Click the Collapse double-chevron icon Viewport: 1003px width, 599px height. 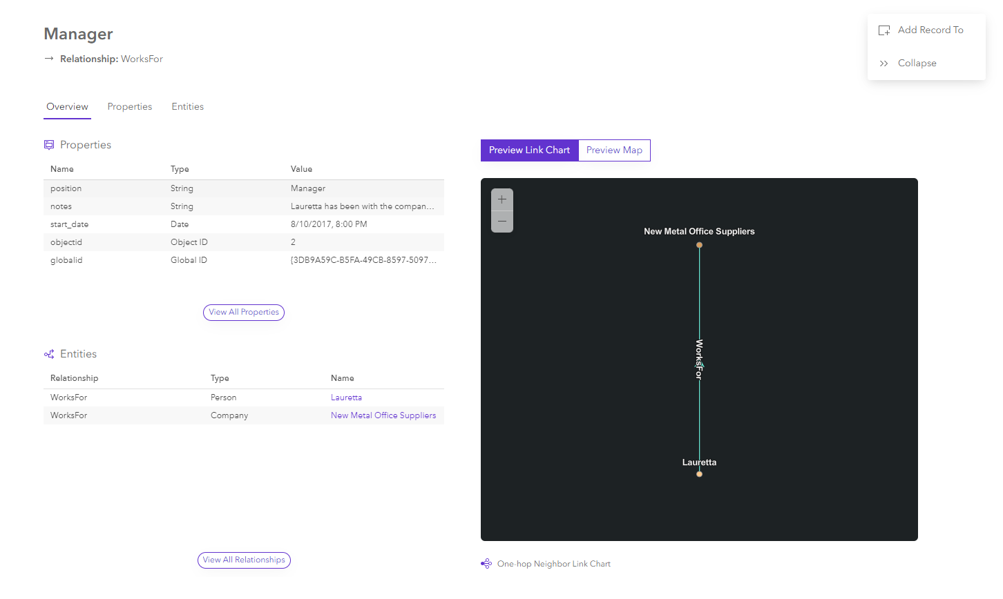884,63
